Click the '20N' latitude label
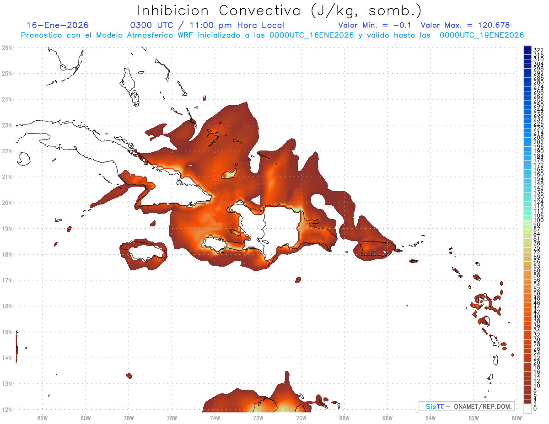The width and height of the screenshot is (549, 424). click(6, 203)
